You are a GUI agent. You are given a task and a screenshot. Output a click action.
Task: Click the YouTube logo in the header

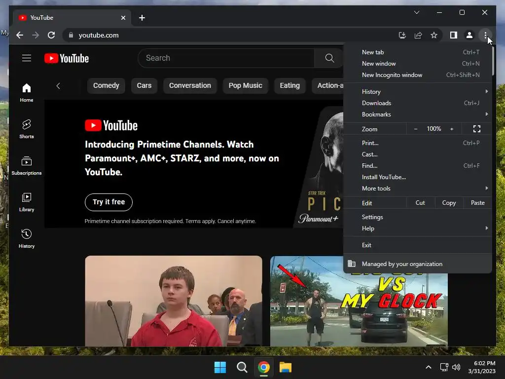(x=67, y=58)
